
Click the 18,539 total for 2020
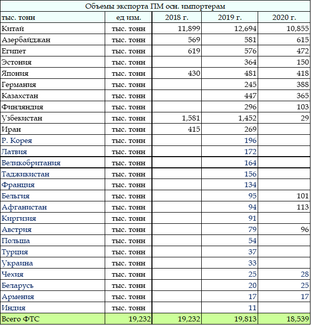click(296, 319)
